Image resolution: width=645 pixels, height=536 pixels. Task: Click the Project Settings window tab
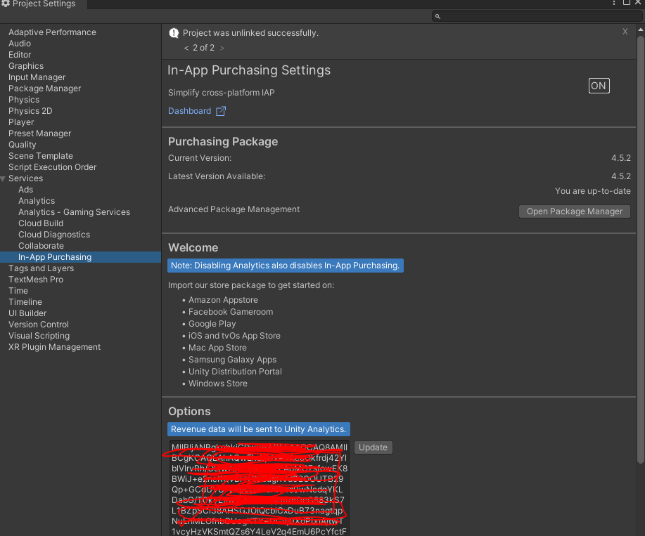[x=43, y=4]
